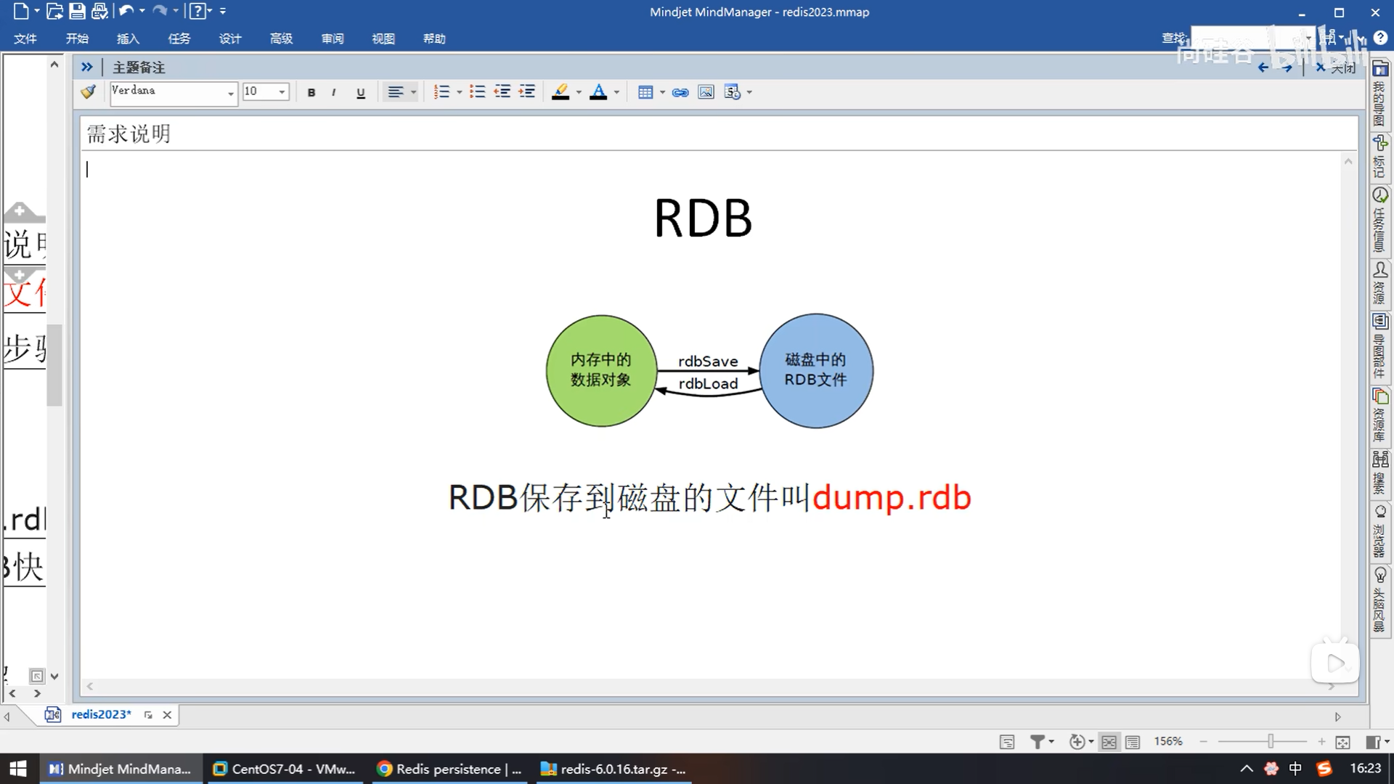Click the zoom slider handle
Viewport: 1394px width, 784px height.
coord(1271,741)
